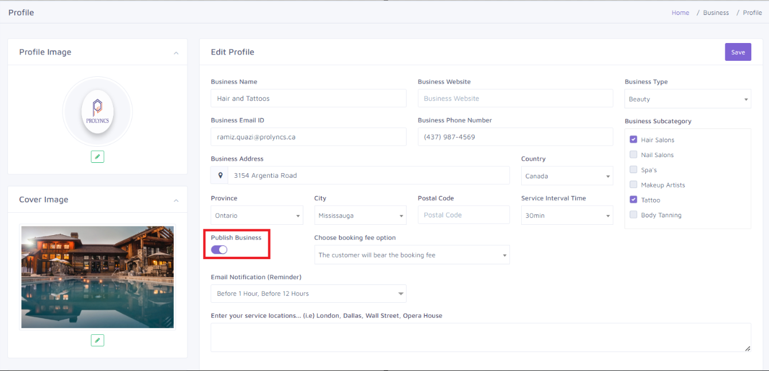769x371 pixels.
Task: Click the Business Website field
Action: pyautogui.click(x=516, y=98)
